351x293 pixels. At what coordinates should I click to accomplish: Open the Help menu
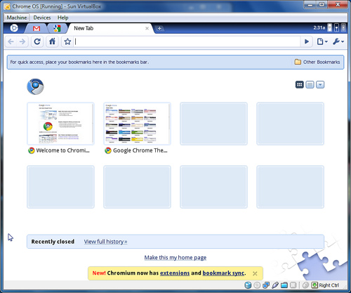tap(63, 18)
